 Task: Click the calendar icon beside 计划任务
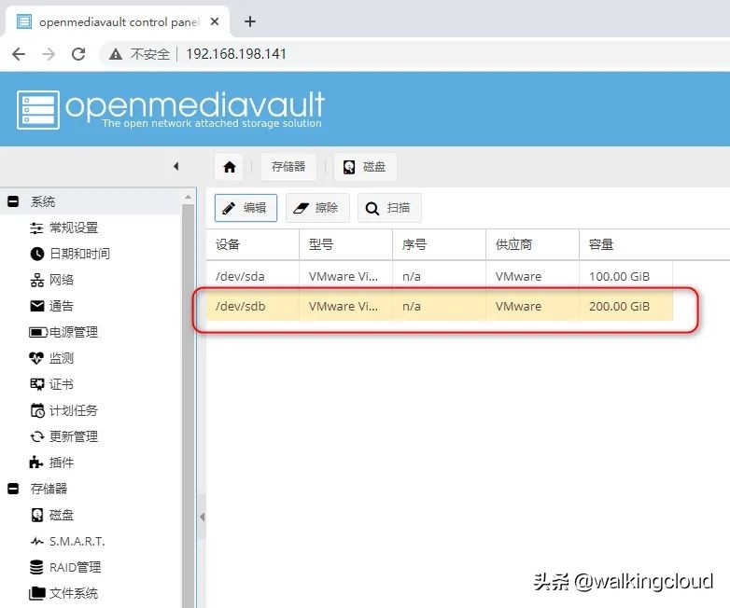click(37, 410)
